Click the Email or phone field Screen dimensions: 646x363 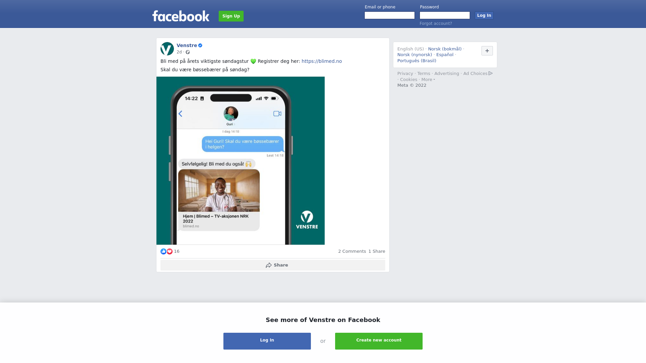point(390,15)
